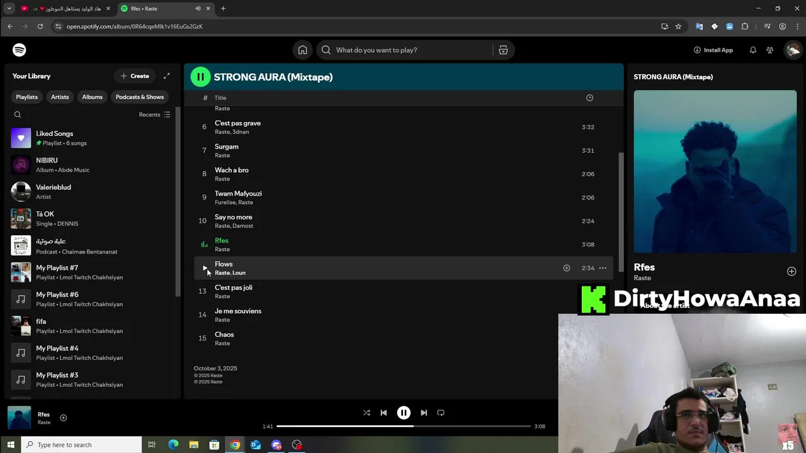Toggle shuffle playback
The height and width of the screenshot is (453, 806).
pos(366,413)
